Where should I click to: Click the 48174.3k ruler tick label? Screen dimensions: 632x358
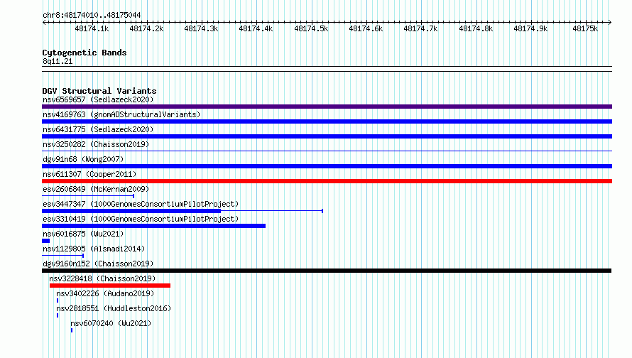(201, 29)
